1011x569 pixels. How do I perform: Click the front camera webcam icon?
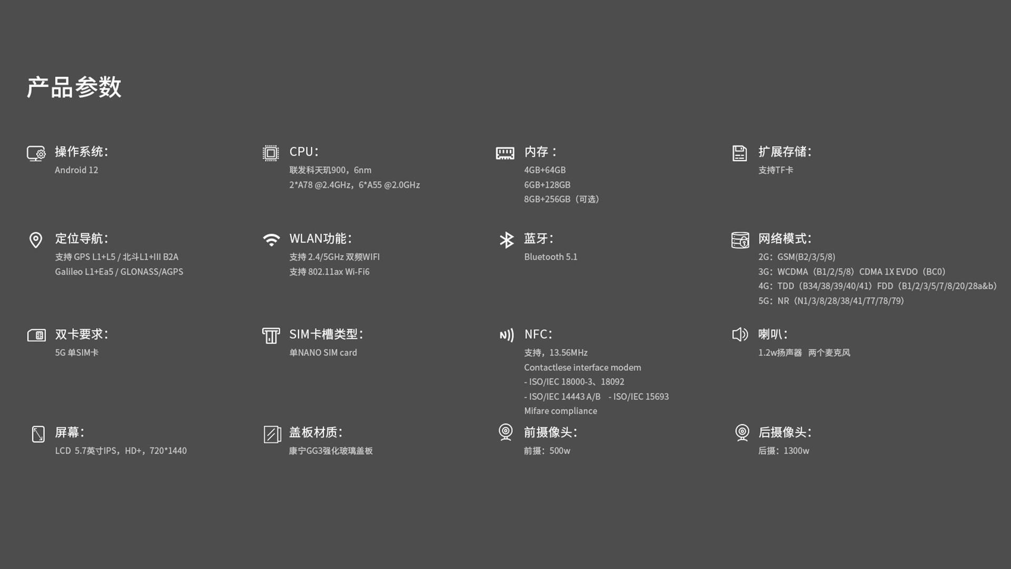pos(506,433)
